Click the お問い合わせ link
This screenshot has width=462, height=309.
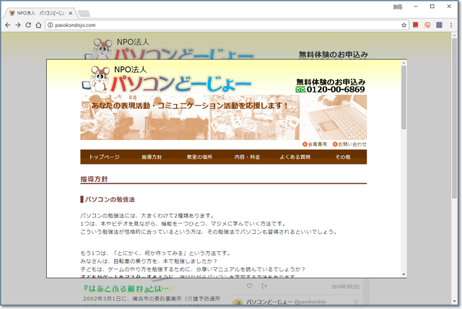[x=351, y=144]
